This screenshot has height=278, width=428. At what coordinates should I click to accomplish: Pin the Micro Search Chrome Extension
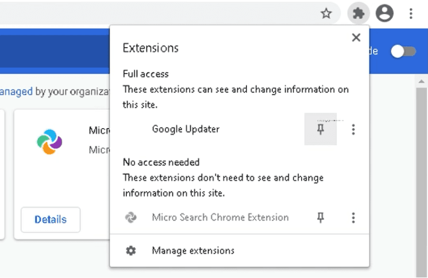pyautogui.click(x=321, y=218)
